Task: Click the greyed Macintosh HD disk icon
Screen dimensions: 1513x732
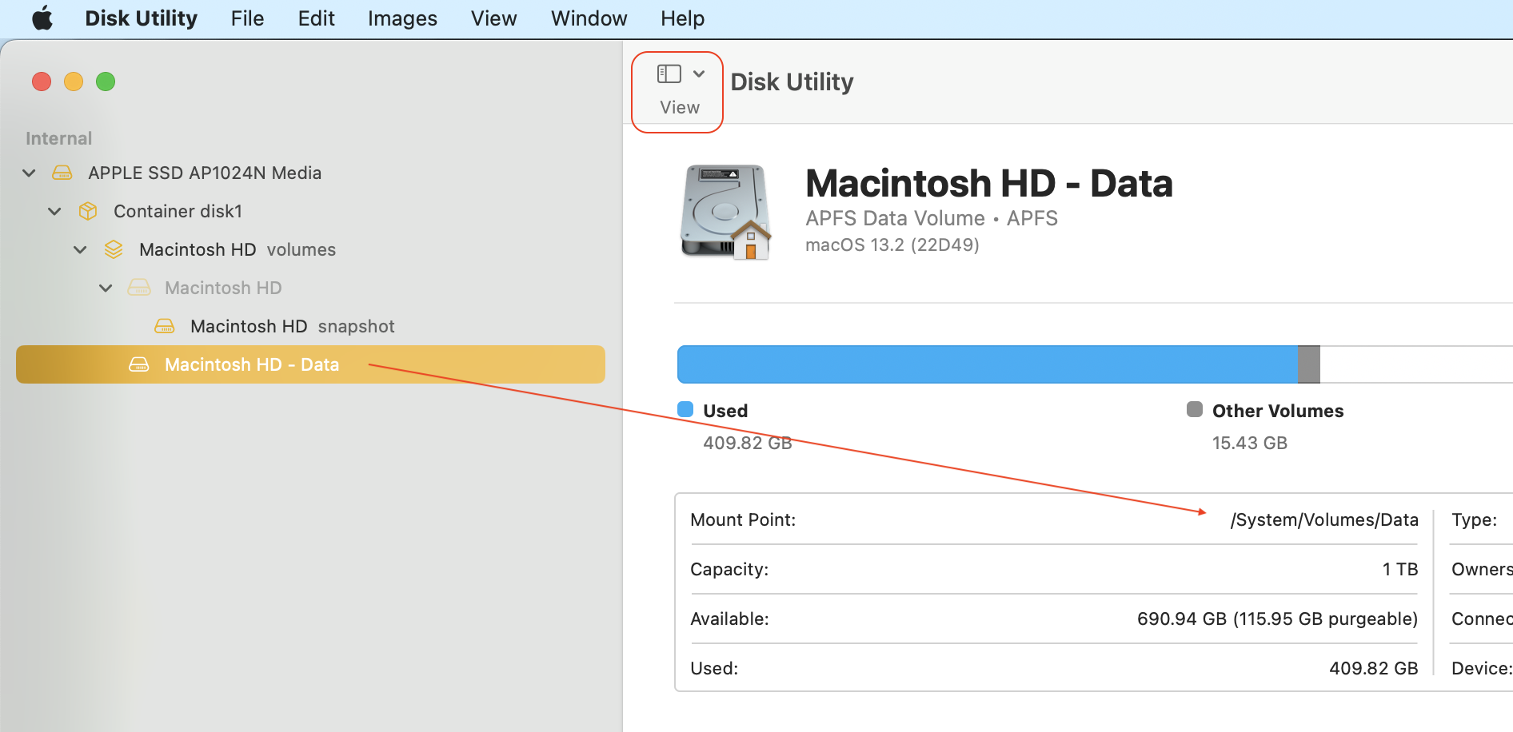Action: 139,288
